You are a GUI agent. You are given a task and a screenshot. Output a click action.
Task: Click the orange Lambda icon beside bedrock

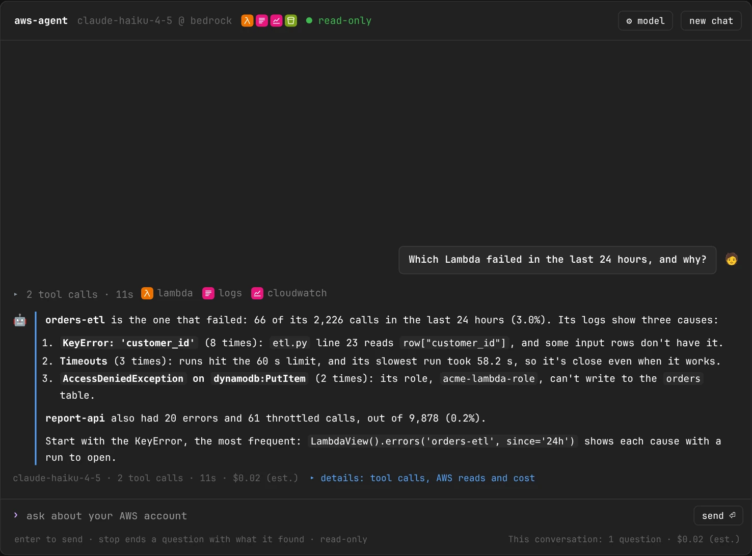[247, 21]
